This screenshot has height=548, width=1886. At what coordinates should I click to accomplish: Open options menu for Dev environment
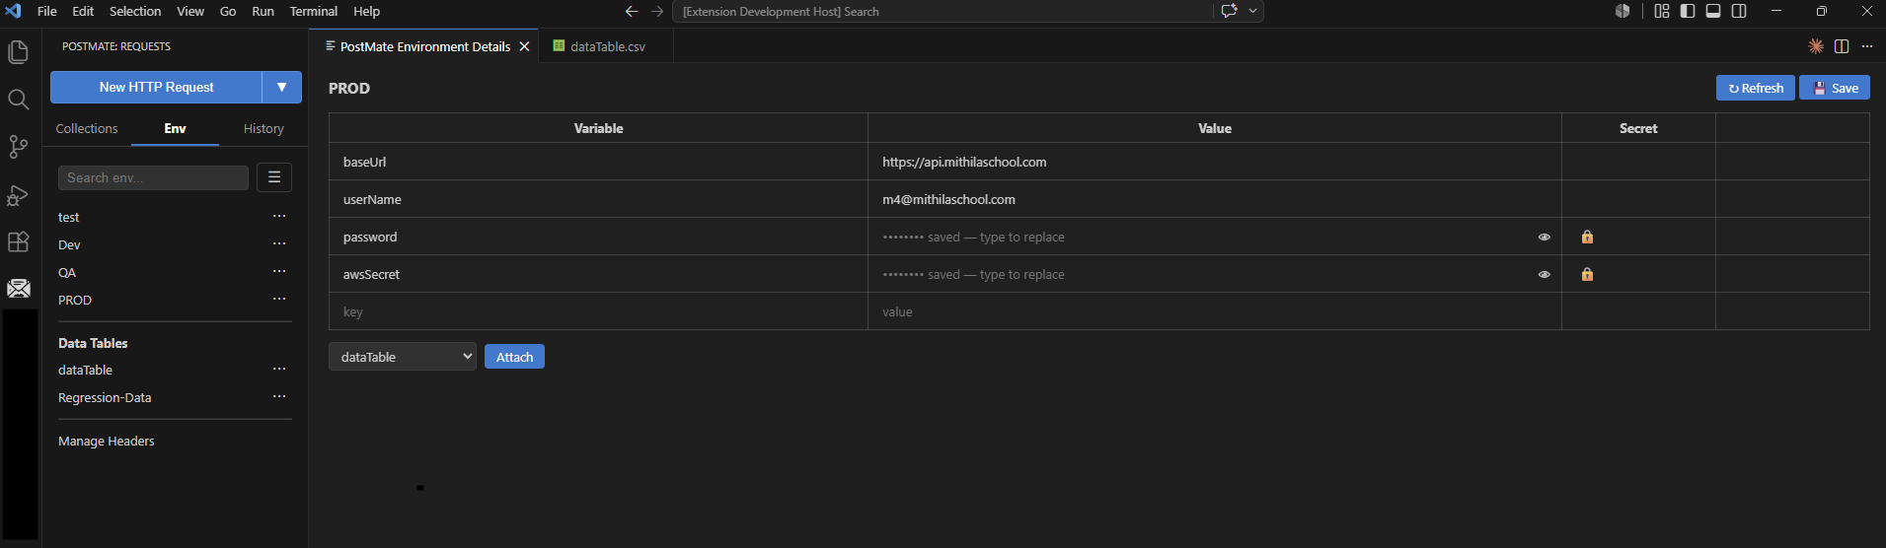(279, 243)
